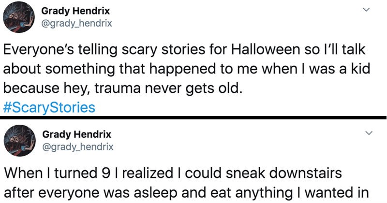Expand the second tweet's chevron menu

click(x=369, y=133)
